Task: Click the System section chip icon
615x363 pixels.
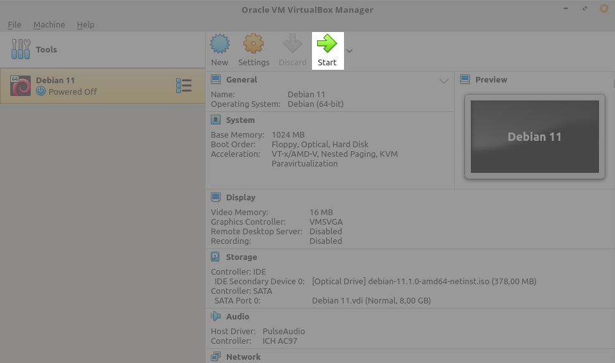Action: 216,120
